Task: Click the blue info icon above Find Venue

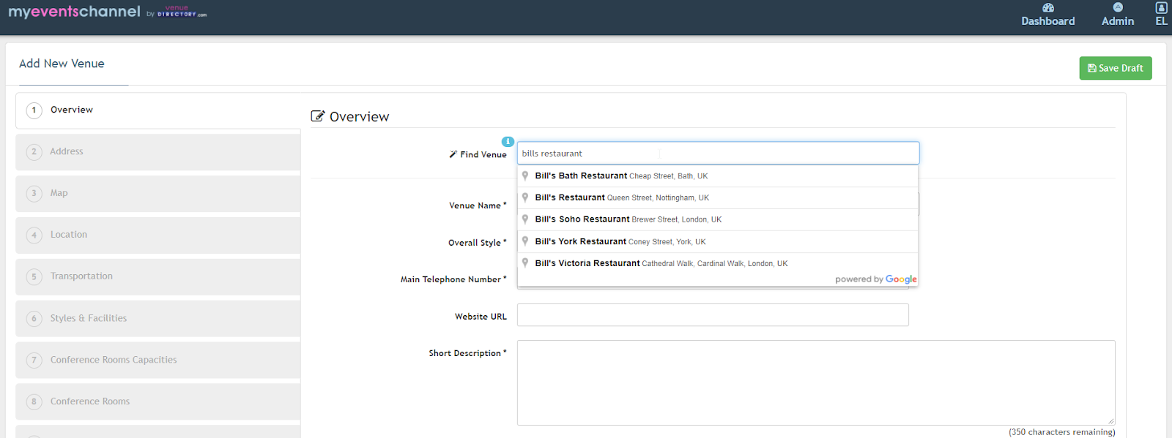Action: click(x=508, y=142)
